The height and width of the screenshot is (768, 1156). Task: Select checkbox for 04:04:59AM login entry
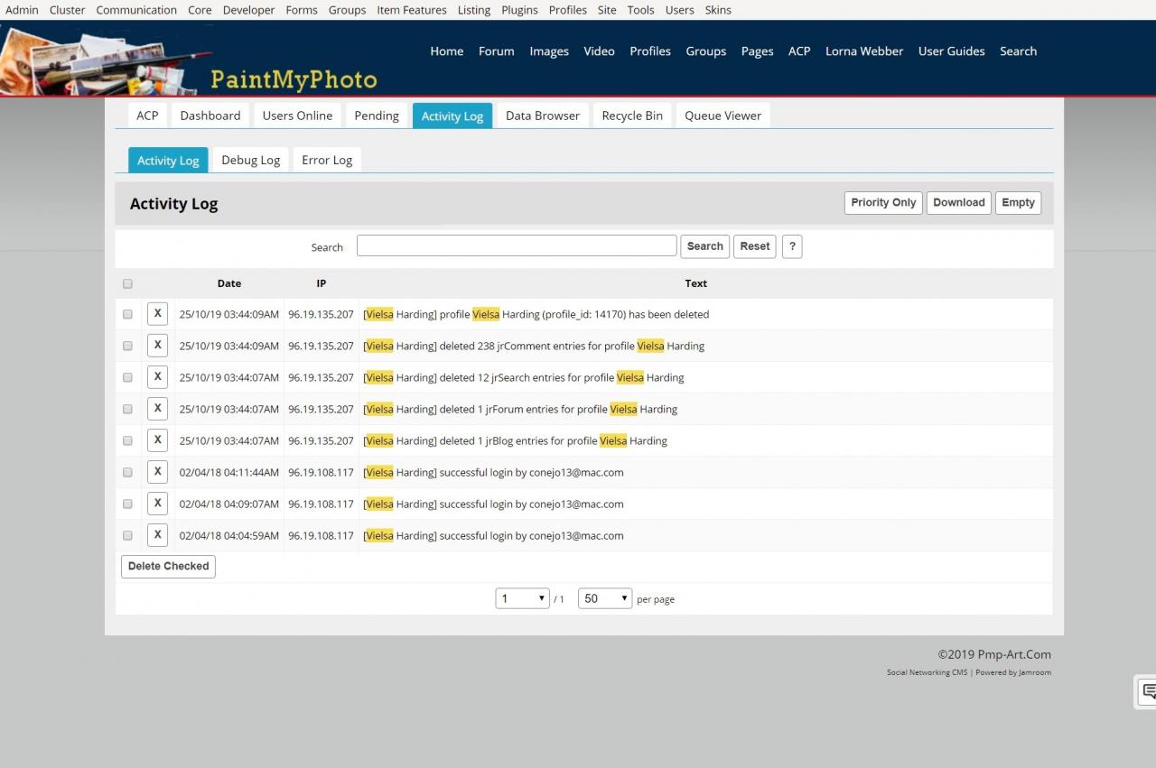pos(127,535)
